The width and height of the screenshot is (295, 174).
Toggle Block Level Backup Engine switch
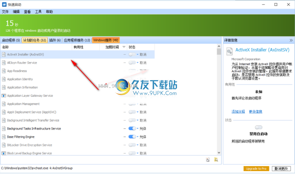click(x=132, y=154)
